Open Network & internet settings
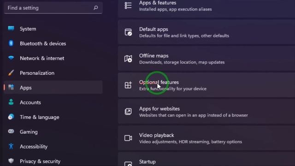Image resolution: width=295 pixels, height=166 pixels. 53,58
